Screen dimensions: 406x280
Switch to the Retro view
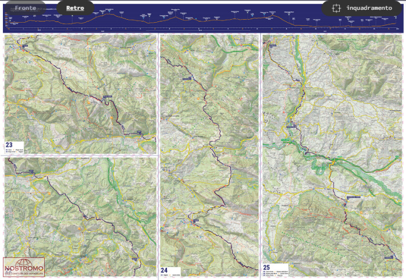tap(75, 8)
